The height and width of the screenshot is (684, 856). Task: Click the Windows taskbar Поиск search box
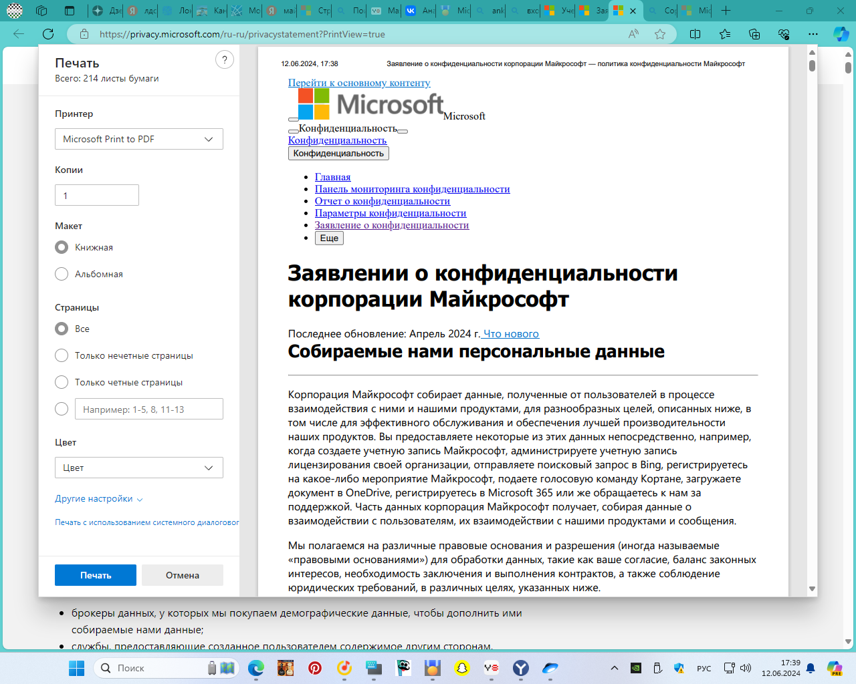166,668
